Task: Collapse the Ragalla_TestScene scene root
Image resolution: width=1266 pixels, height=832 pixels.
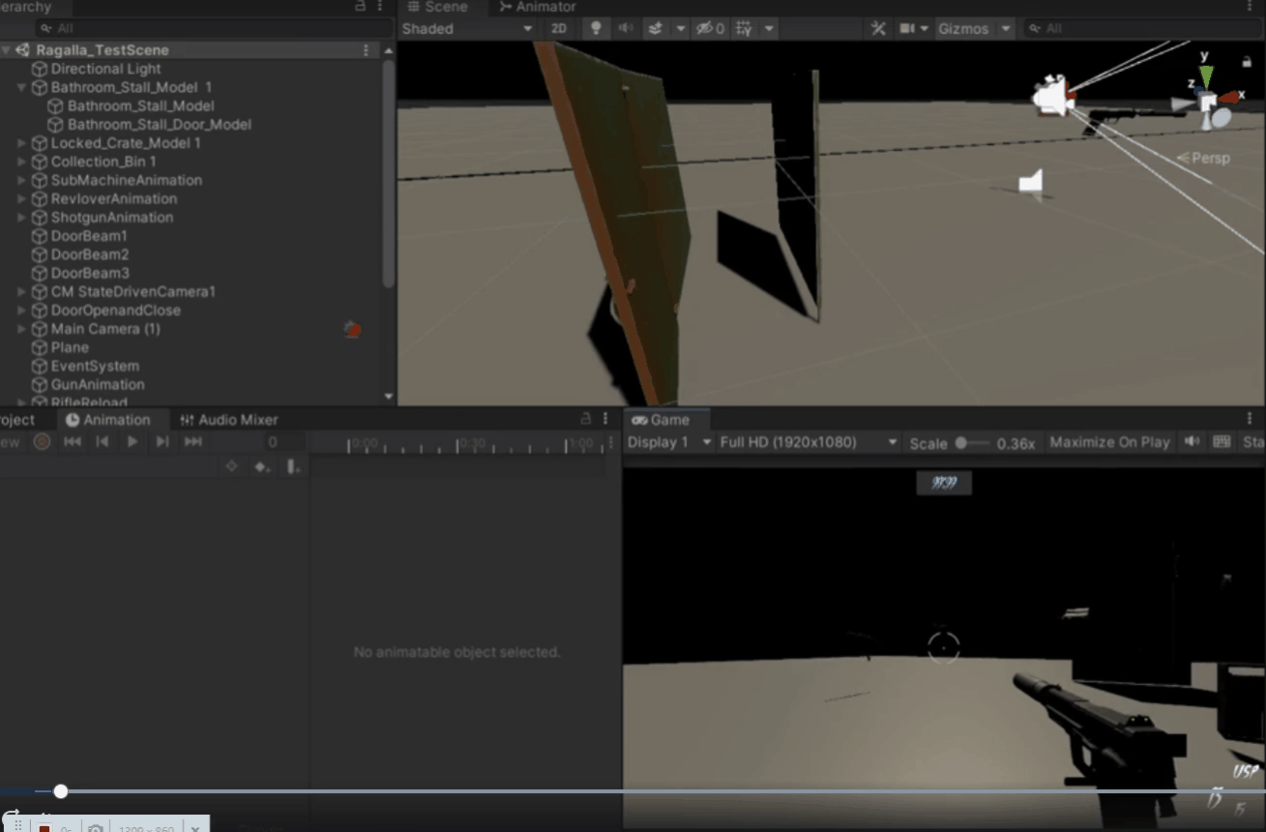Action: point(6,49)
